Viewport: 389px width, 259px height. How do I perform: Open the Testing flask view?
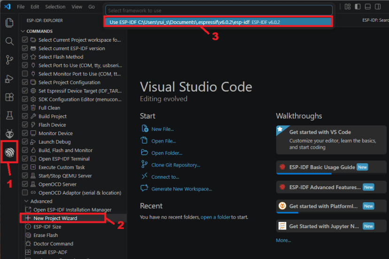9,115
